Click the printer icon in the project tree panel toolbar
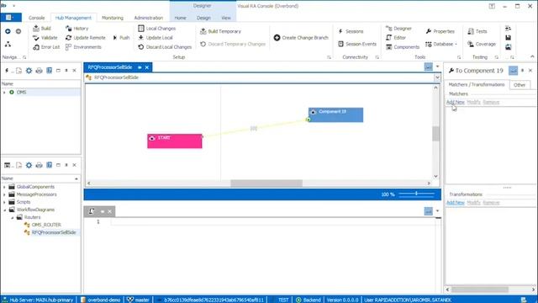This screenshot has height=303, width=538. (40, 165)
